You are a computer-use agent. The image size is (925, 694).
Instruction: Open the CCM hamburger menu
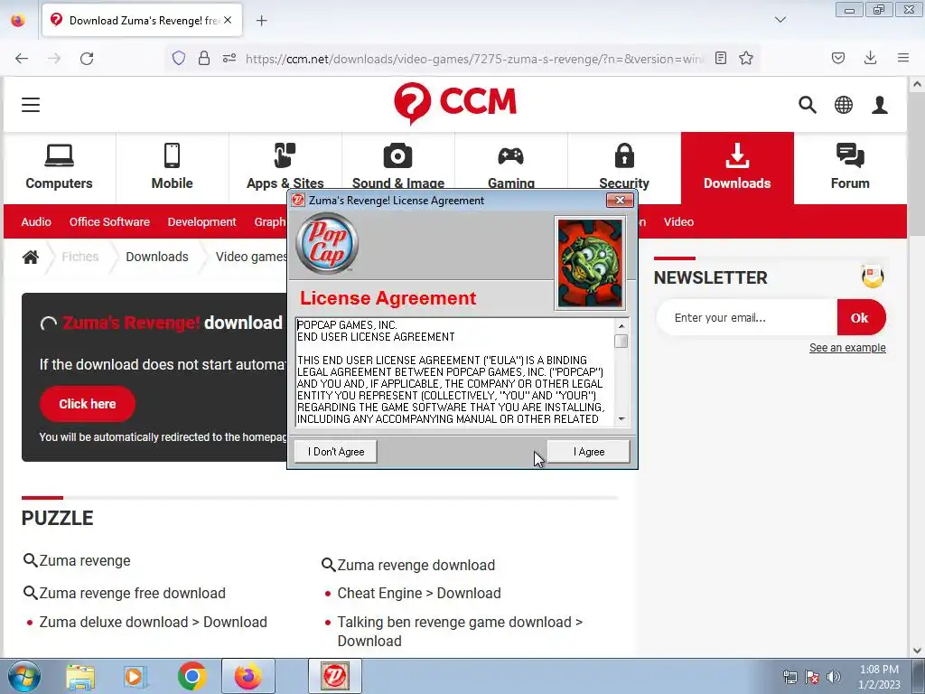click(31, 105)
